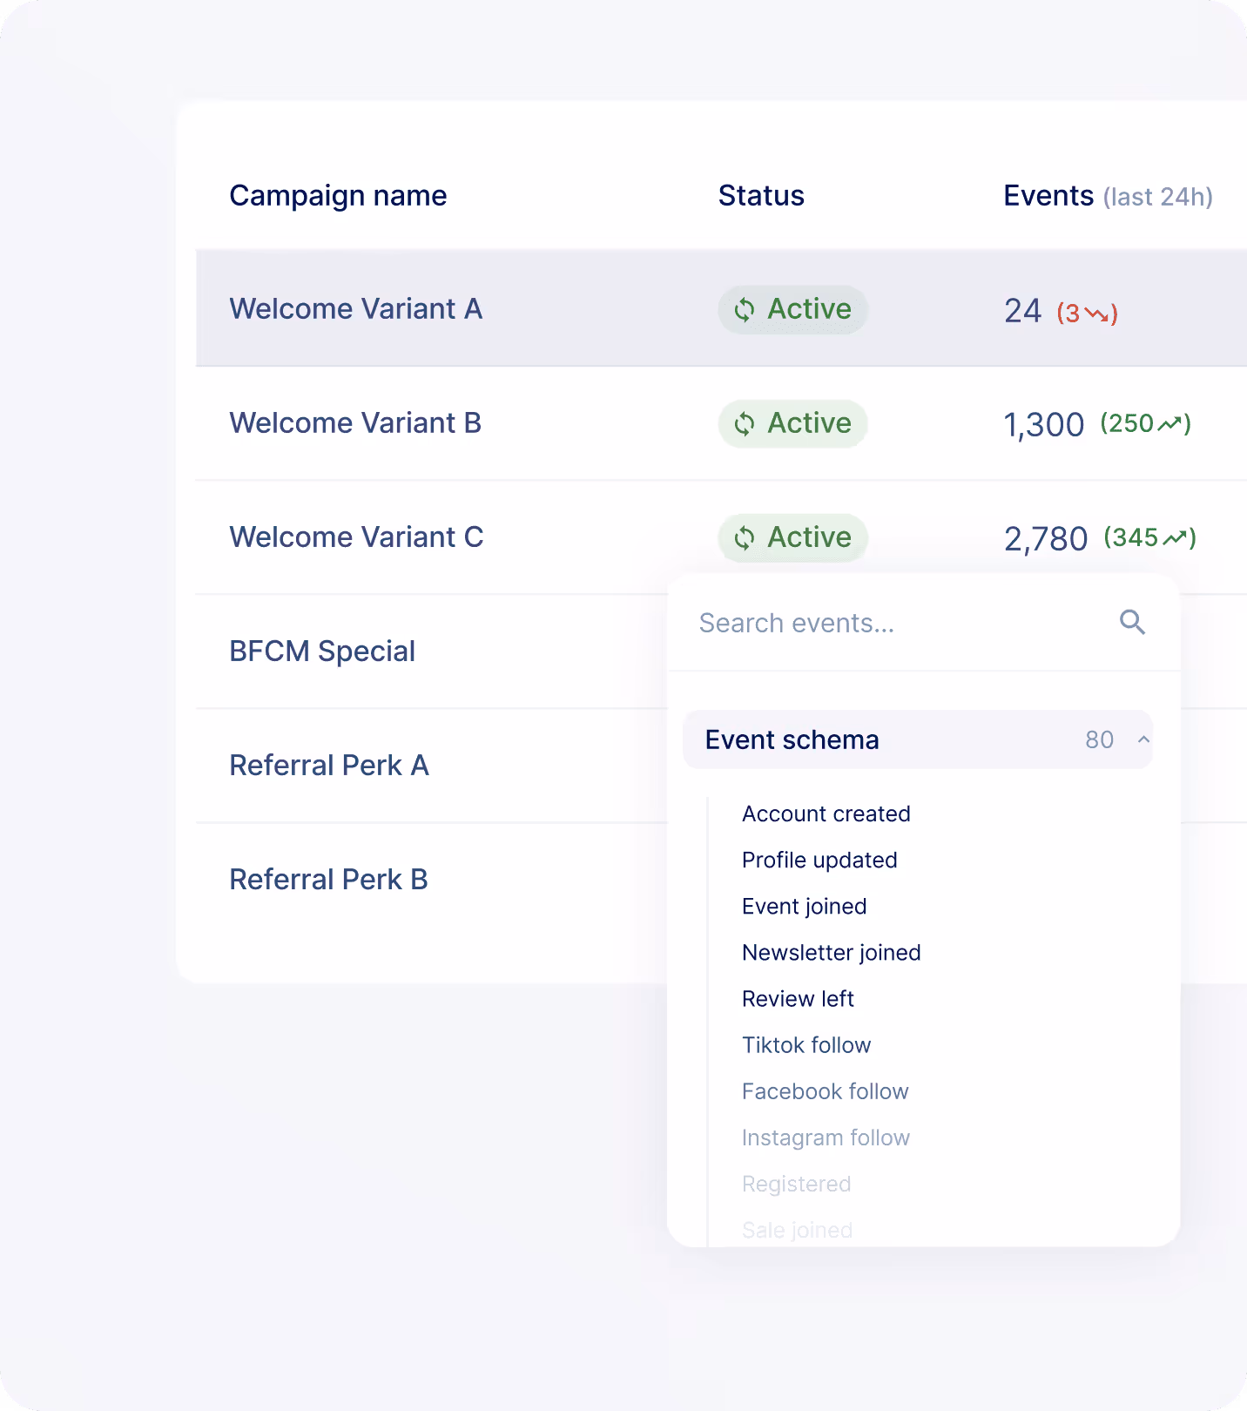
Task: Open Referral Perk A campaign
Action: point(329,766)
